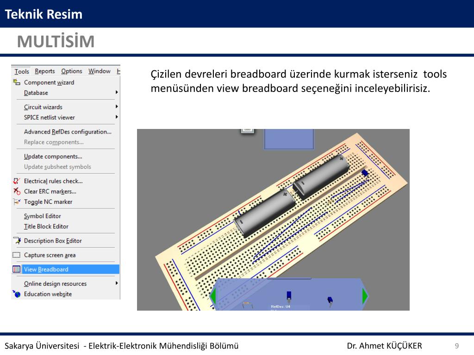Click the View Breadboard icon
474x355 pixels.
(x=16, y=269)
